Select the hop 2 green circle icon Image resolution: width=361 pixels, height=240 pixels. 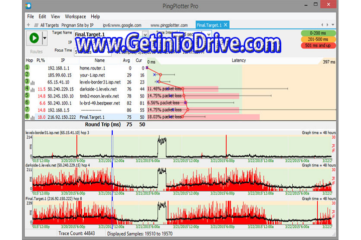27,74
